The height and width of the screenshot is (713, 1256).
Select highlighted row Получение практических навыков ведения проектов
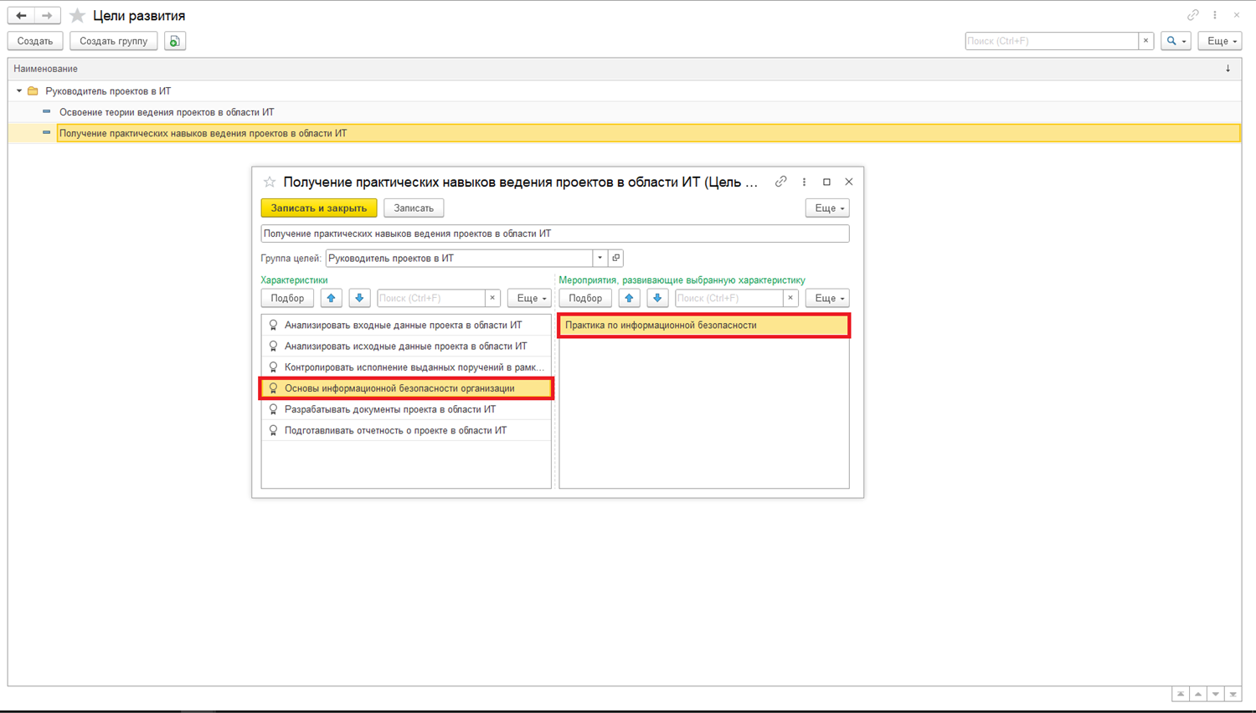[x=648, y=133]
